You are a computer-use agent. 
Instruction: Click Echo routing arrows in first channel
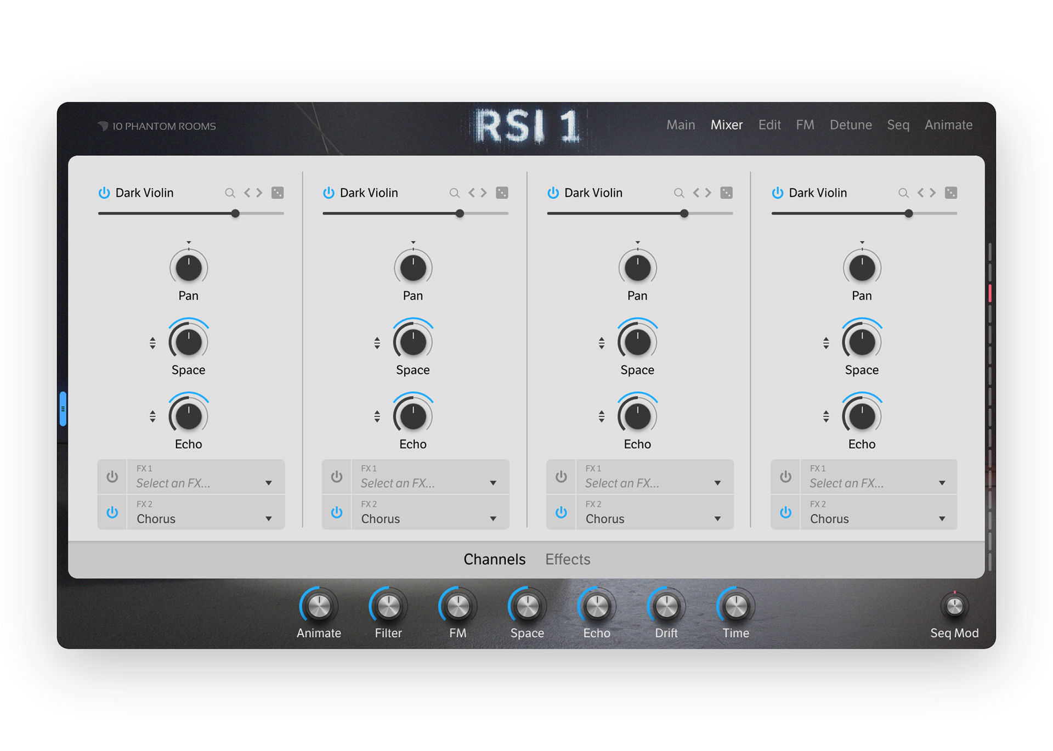152,416
